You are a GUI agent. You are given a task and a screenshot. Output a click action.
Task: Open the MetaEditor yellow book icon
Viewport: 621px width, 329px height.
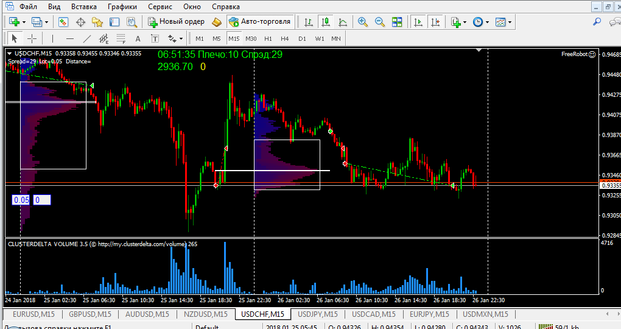217,22
